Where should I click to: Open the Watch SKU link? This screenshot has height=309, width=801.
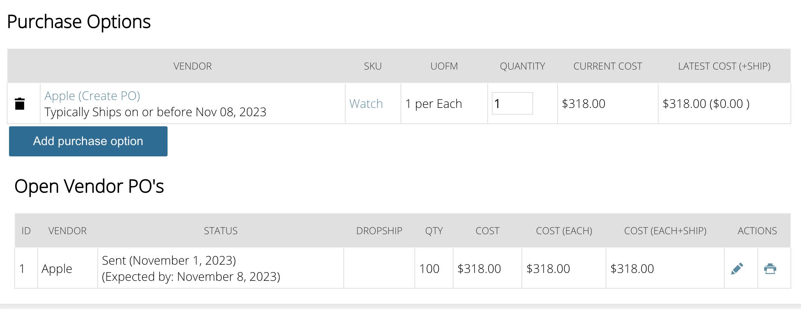[x=366, y=103]
